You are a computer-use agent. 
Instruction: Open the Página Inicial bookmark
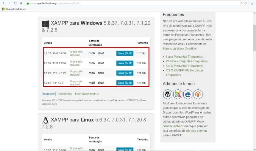coord(14,9)
